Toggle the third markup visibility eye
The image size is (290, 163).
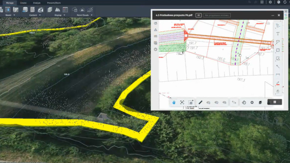224,103
